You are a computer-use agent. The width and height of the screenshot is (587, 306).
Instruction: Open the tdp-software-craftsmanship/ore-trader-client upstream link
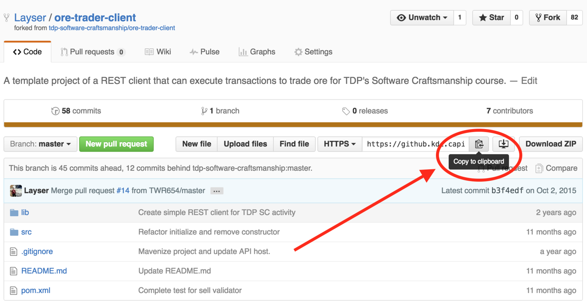112,28
